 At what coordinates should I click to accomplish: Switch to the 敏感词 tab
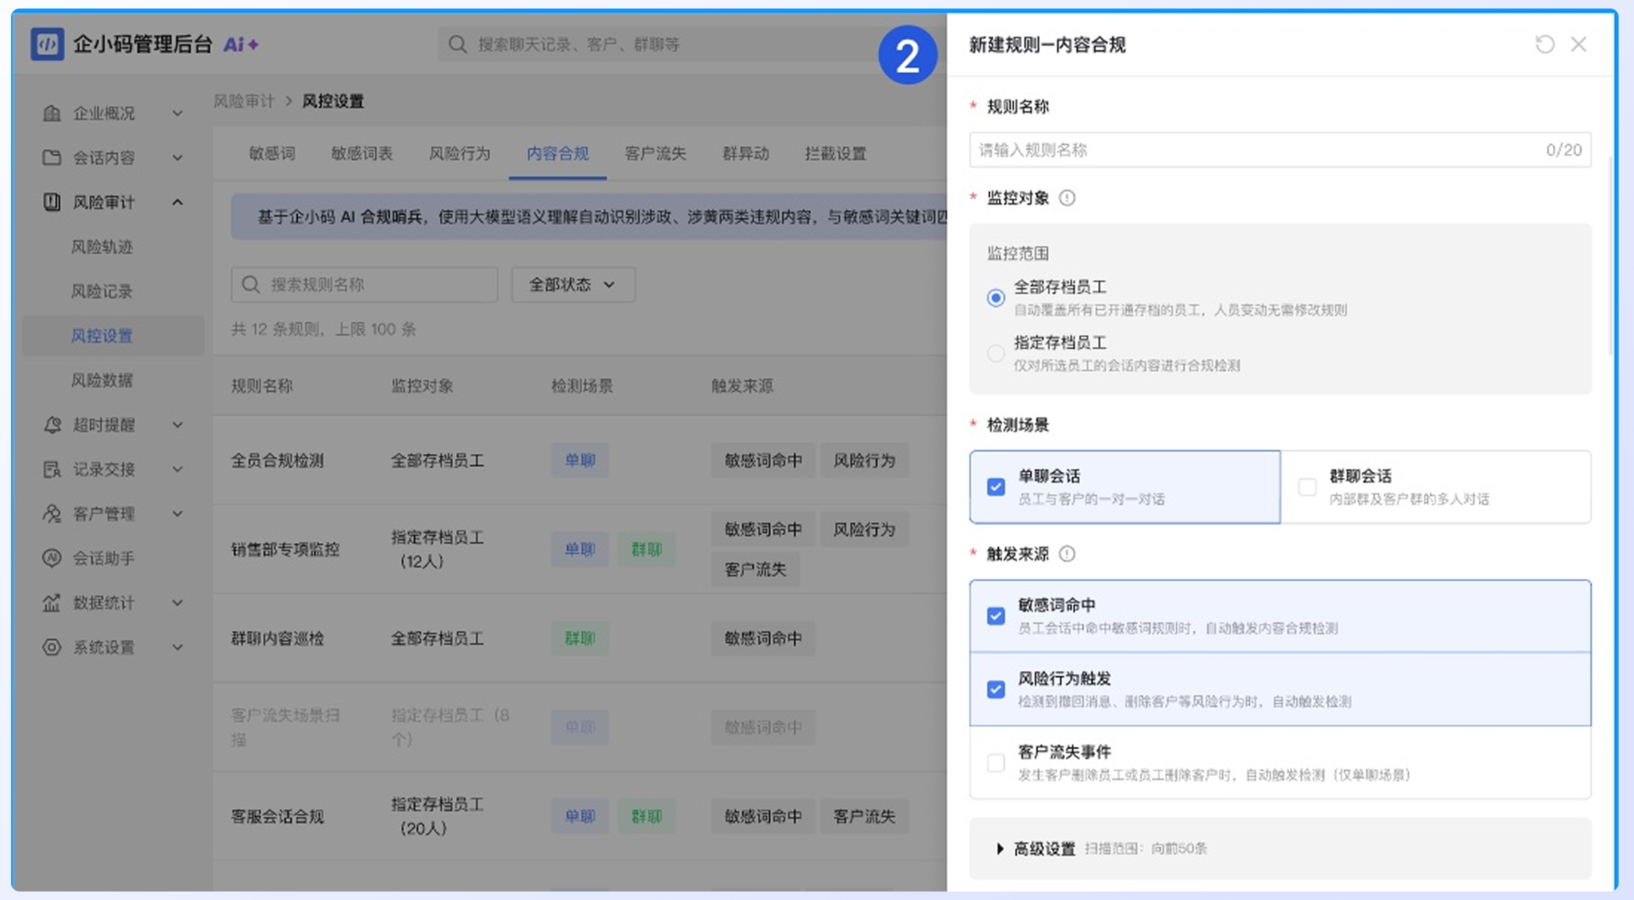(x=272, y=154)
